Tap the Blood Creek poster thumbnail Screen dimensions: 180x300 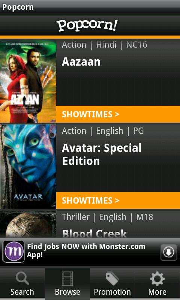(28, 224)
